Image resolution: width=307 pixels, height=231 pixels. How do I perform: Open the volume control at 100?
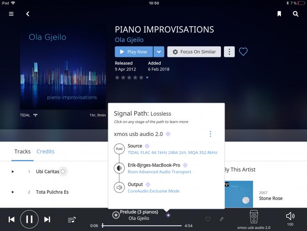point(290,219)
